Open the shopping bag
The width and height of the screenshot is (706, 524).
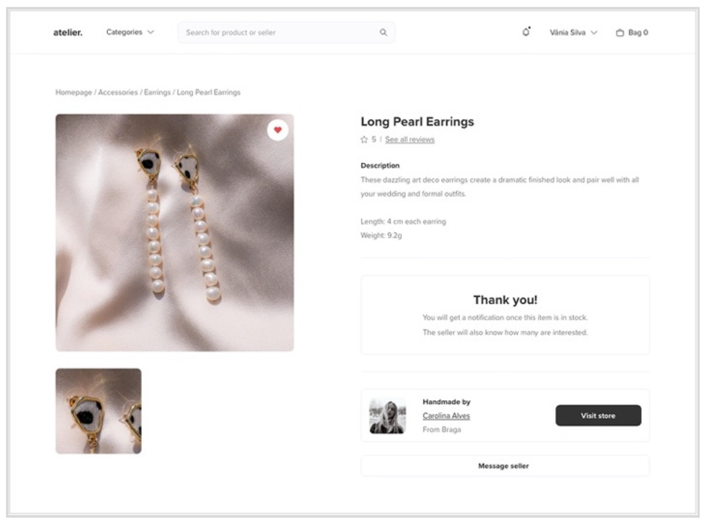[x=632, y=33]
